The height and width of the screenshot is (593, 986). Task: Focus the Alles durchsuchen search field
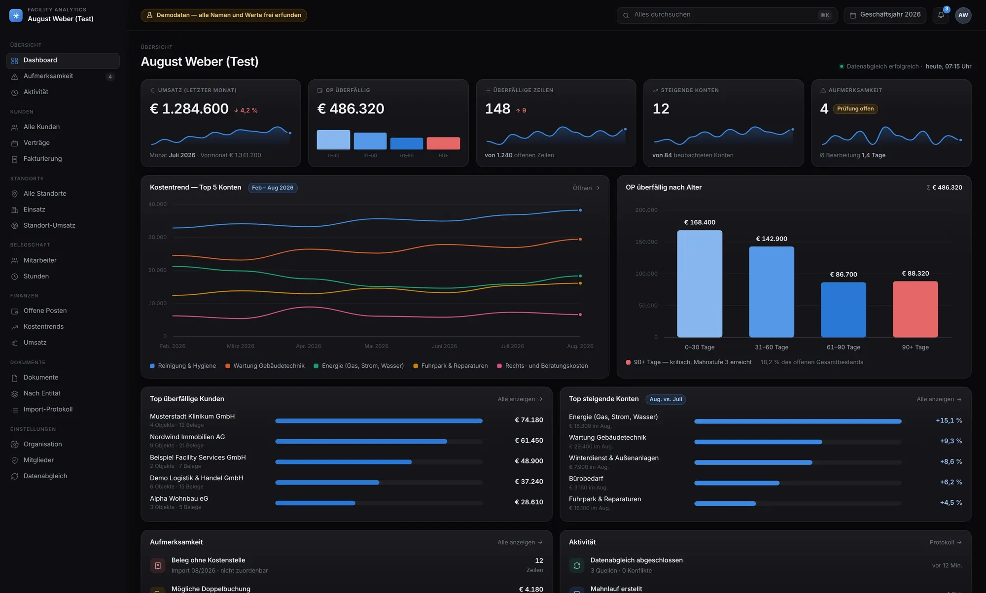pyautogui.click(x=727, y=15)
